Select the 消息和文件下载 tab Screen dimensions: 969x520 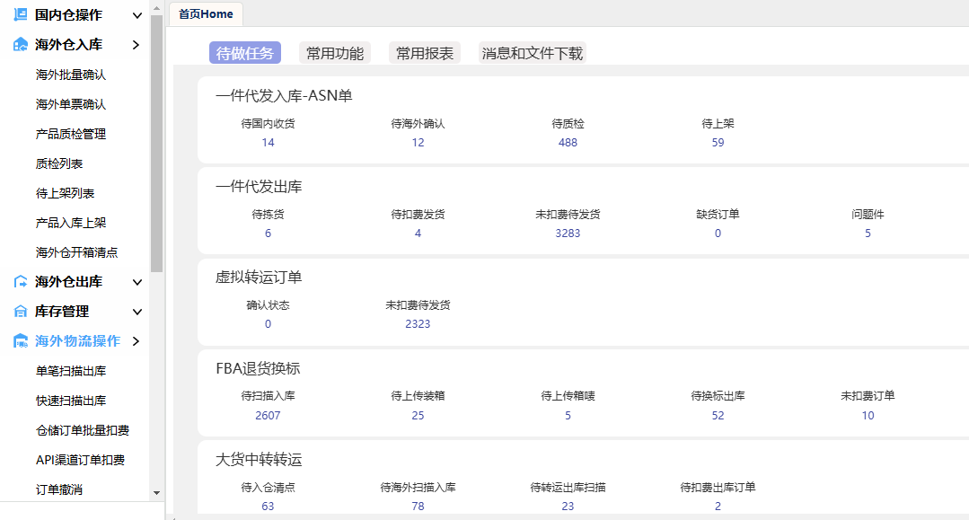pyautogui.click(x=532, y=53)
